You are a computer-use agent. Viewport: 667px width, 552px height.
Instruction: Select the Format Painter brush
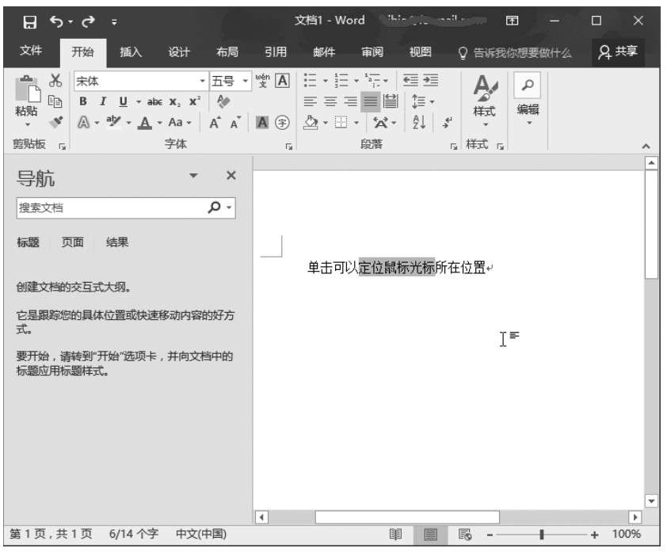point(55,121)
